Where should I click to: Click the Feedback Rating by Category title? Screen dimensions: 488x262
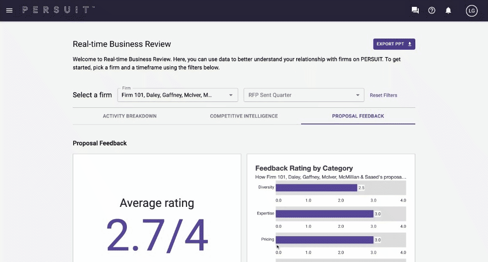coord(304,168)
